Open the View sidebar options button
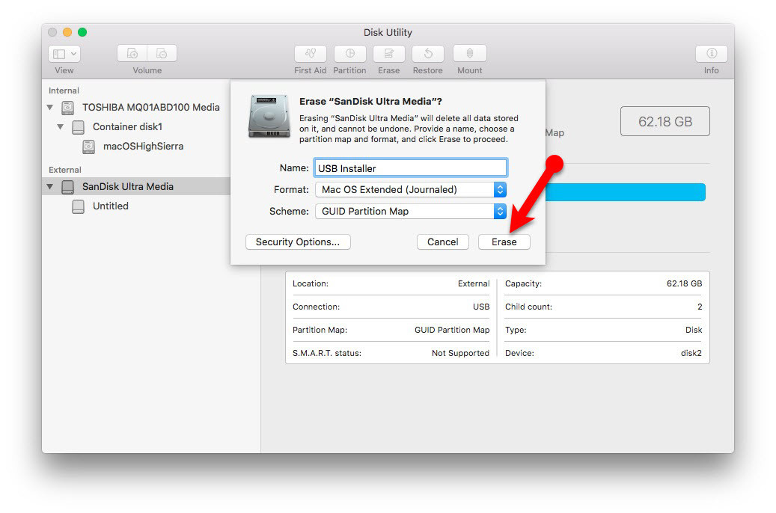Viewport: 776px width, 513px height. click(64, 53)
